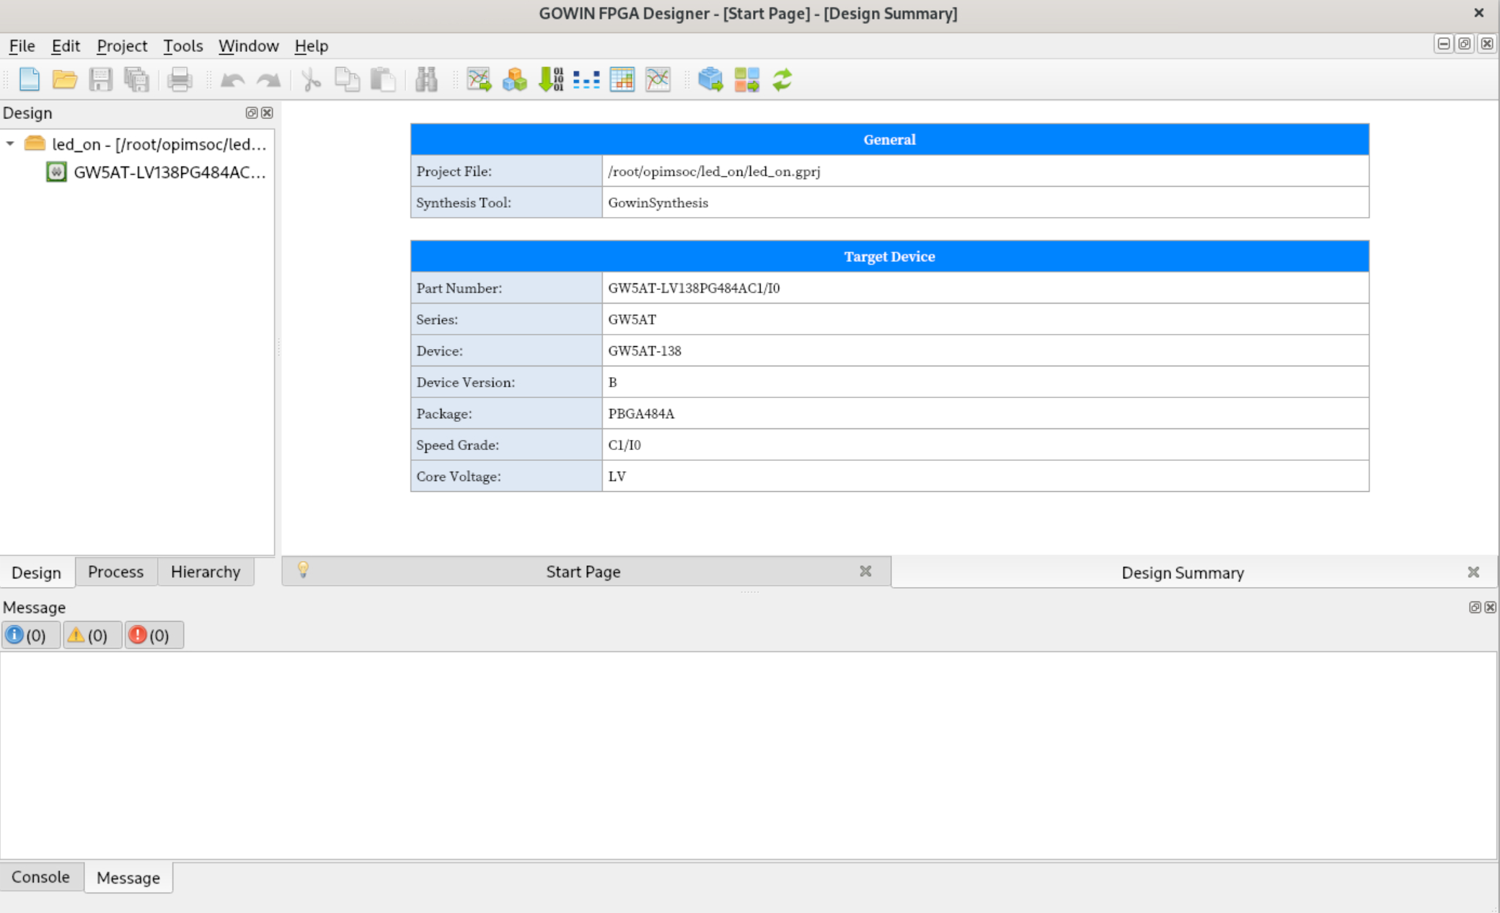This screenshot has height=913, width=1500.
Task: Open the Timing Constraints Editor icon
Action: coord(479,79)
